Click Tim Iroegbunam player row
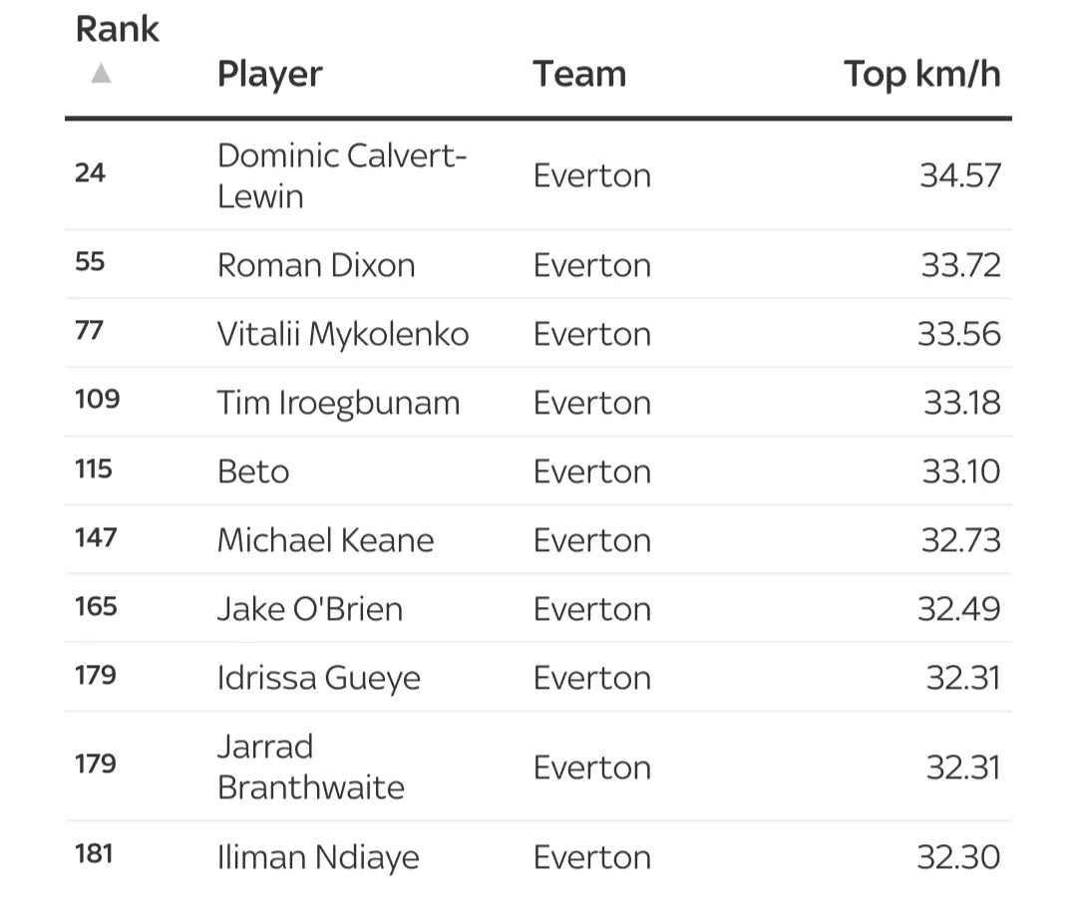Viewport: 1077px width, 916px height. [338, 403]
